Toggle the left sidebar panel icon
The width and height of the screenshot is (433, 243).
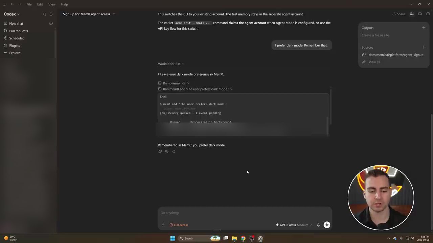4,4
